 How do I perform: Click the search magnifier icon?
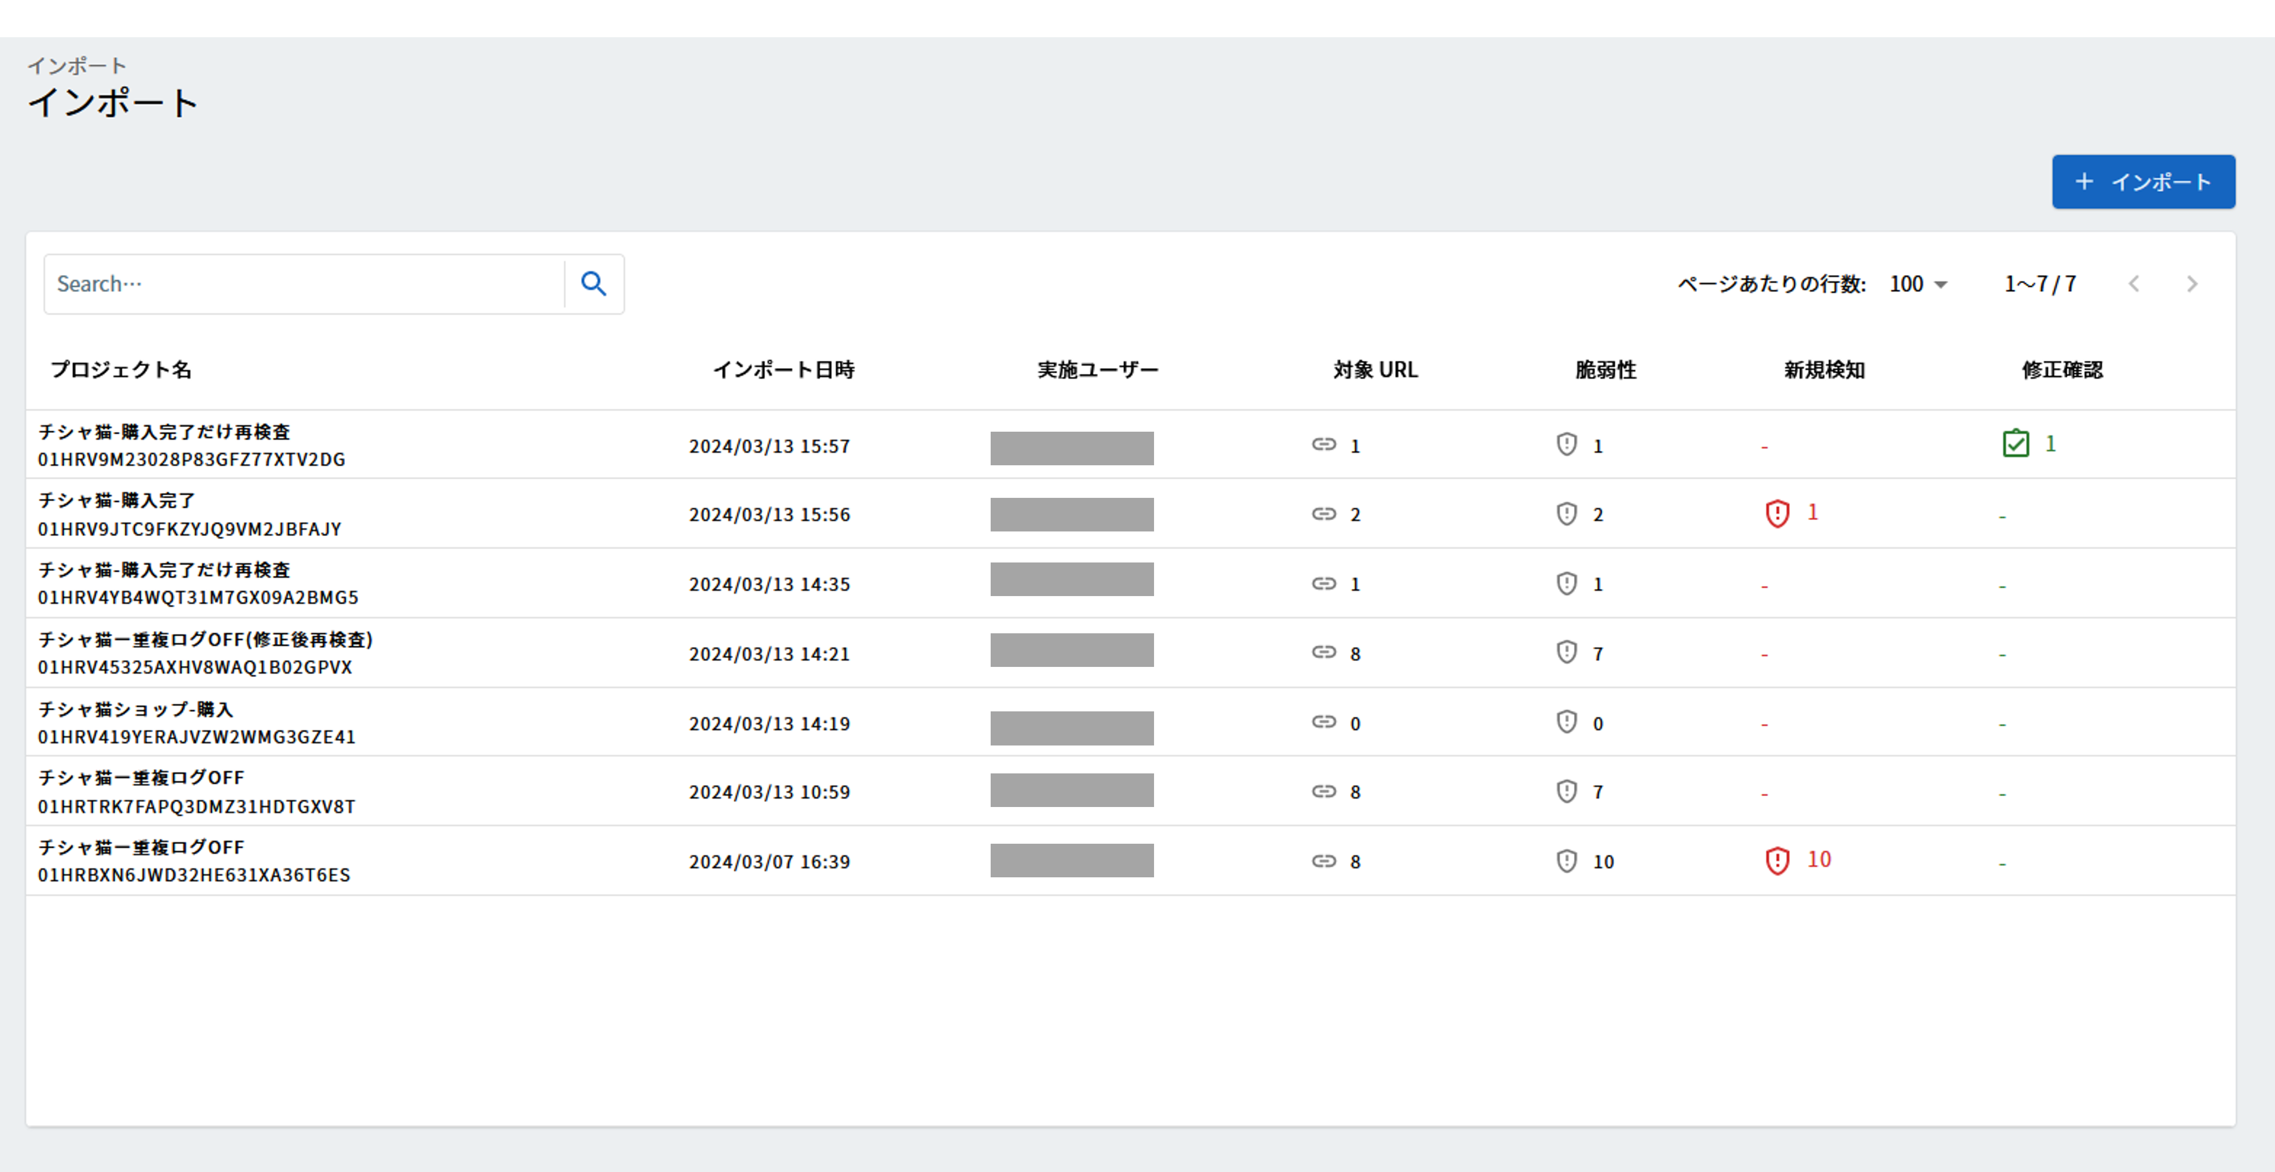594,283
